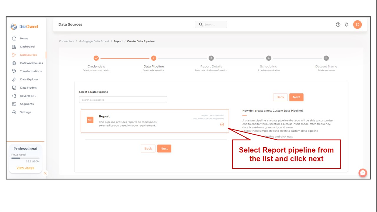Select step 2 Data Pipeline circle
Viewport: 377px width, 212px height.
(x=153, y=58)
